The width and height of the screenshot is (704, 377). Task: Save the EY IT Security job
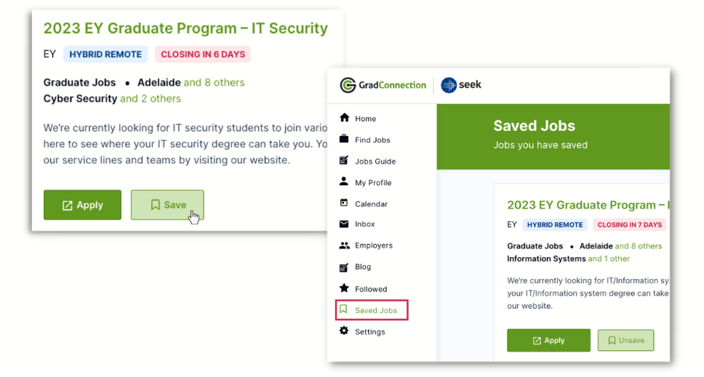pos(167,205)
